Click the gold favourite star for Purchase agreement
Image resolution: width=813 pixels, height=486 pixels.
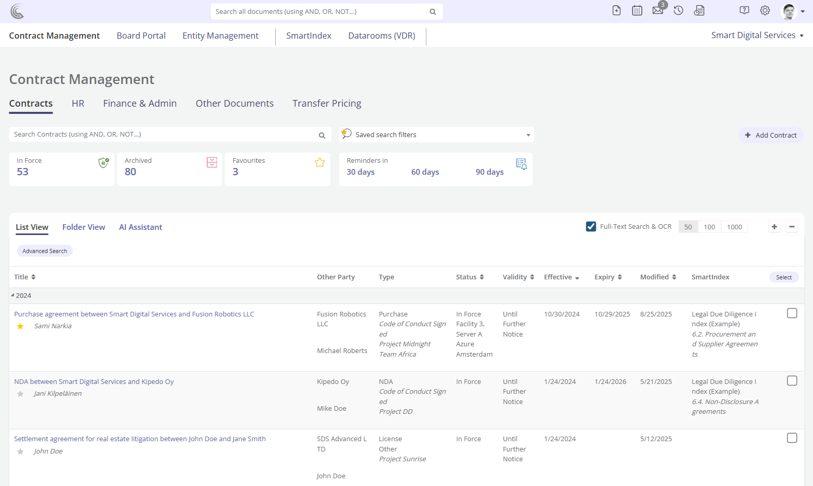click(x=21, y=326)
